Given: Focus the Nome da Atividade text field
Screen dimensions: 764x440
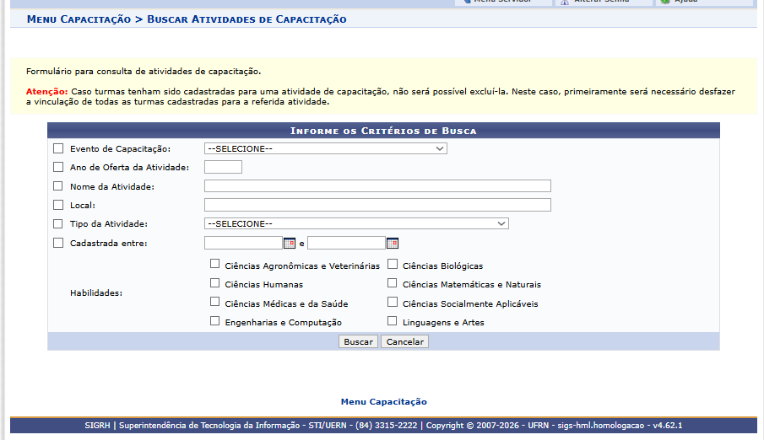Looking at the screenshot, I should click(x=377, y=186).
